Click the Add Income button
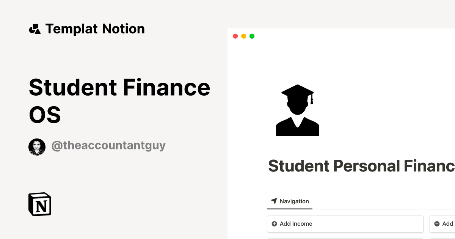Screen dimensions: 455x239 pyautogui.click(x=345, y=224)
